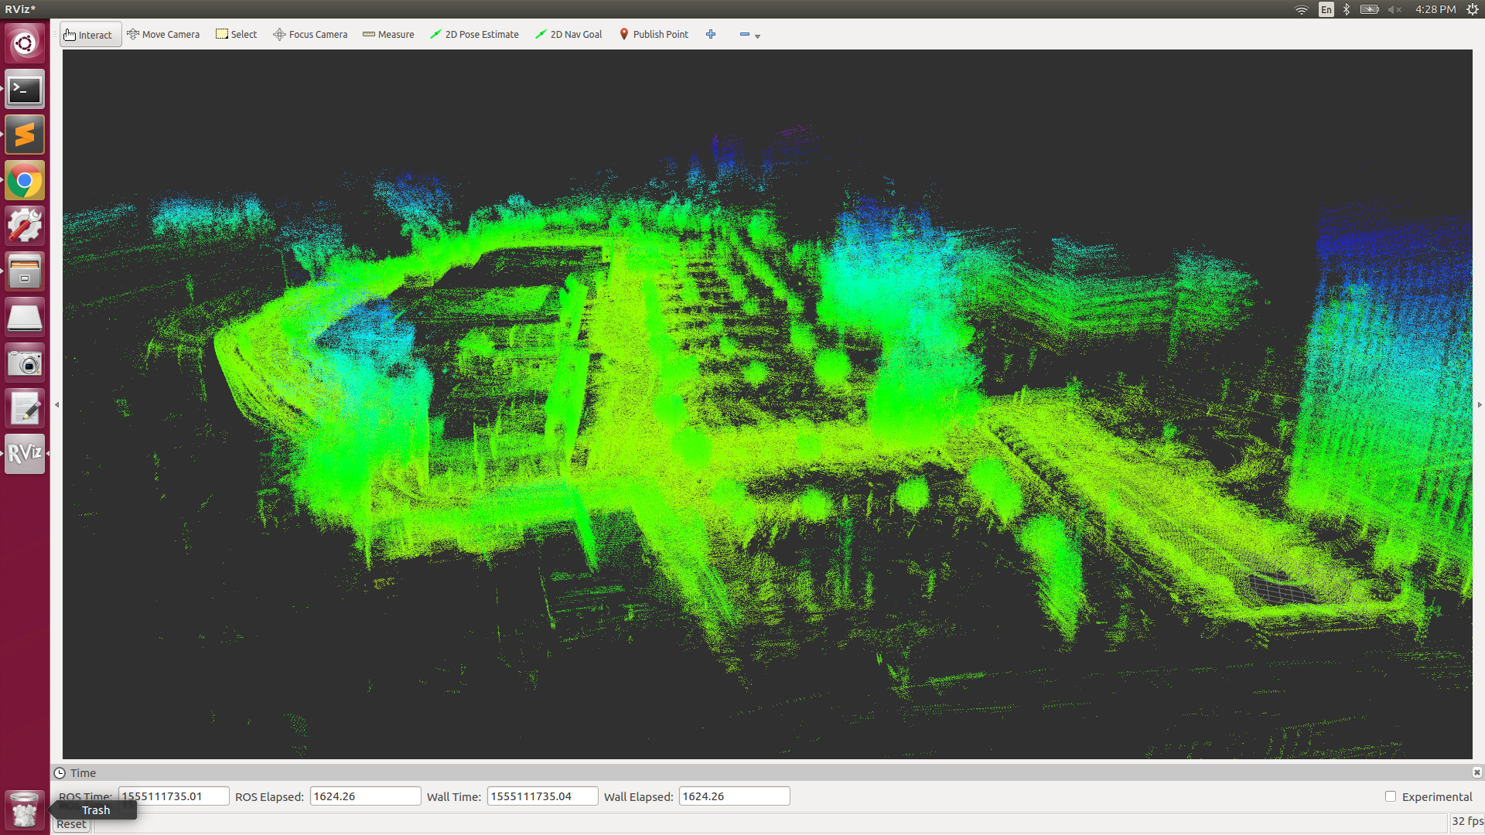Click the volume indicator in the top bar

1395,9
